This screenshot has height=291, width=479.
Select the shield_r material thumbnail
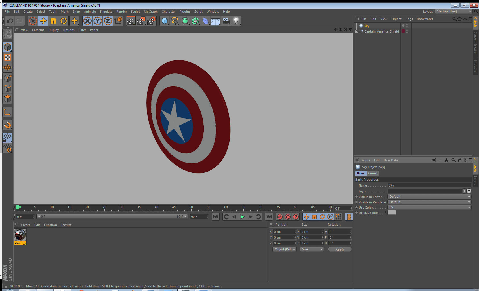click(x=20, y=235)
